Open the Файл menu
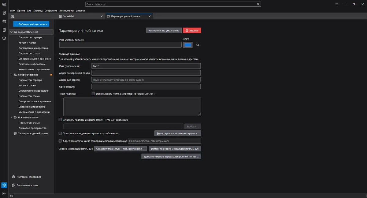367x198 pixels. [x=13, y=10]
